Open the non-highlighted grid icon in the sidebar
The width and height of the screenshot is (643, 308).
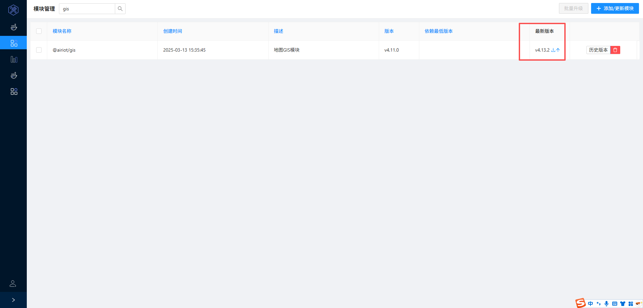[14, 91]
